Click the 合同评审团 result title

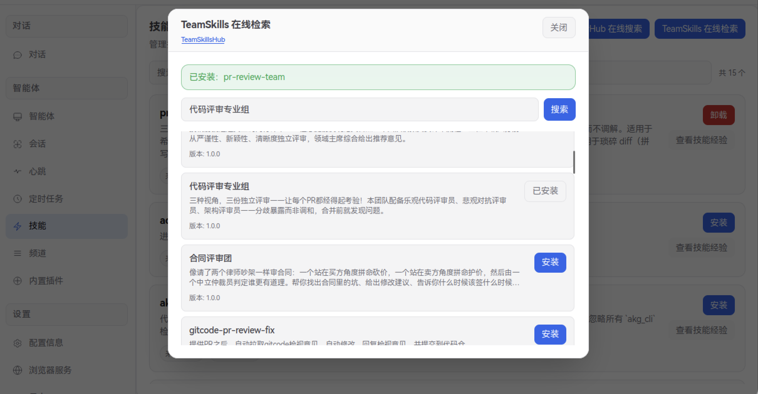click(210, 259)
